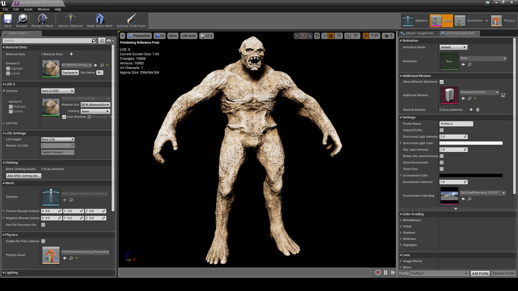
Task: Save the additional meshes collection
Action: coord(503,95)
